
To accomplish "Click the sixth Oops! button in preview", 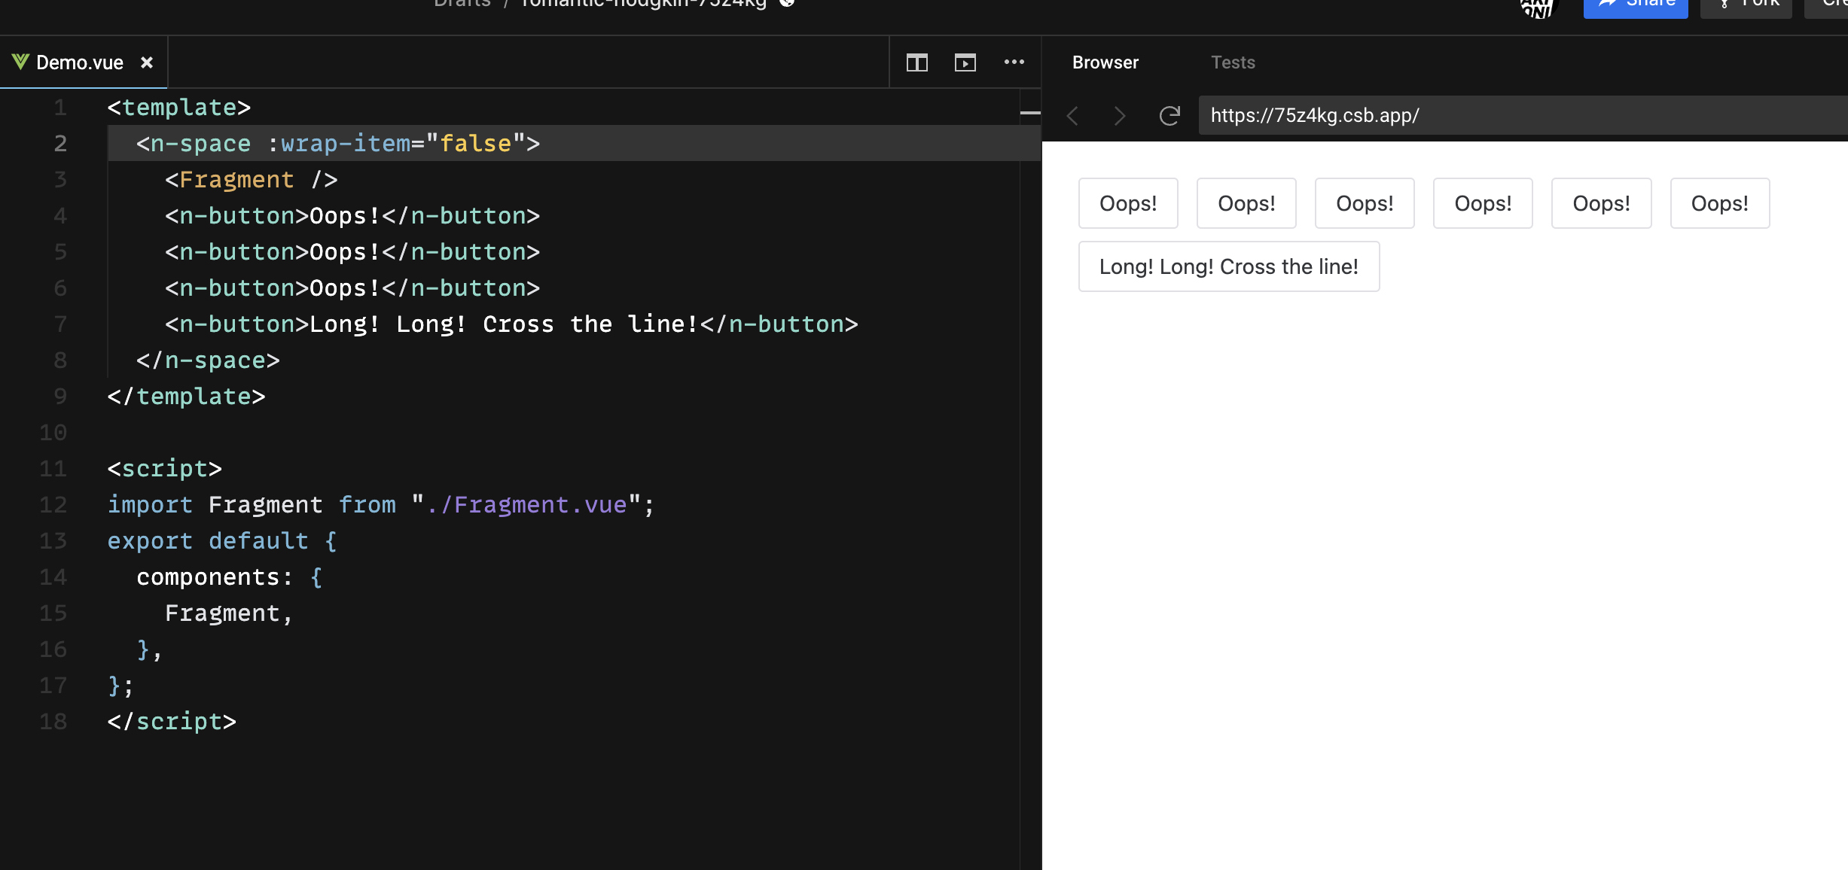I will (1720, 203).
